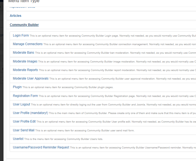The image size is (196, 161).
Task: Collapse the Community Builder group heading
Action: click(x=24, y=25)
